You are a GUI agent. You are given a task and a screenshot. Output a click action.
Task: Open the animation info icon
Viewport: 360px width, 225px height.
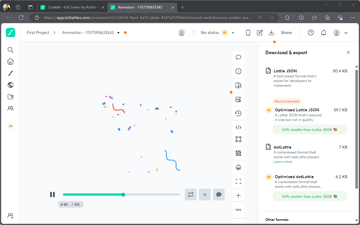pos(238,71)
